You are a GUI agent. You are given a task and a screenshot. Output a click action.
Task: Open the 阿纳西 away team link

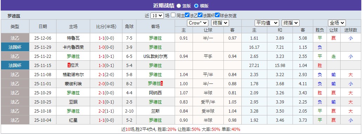[x=155, y=93]
